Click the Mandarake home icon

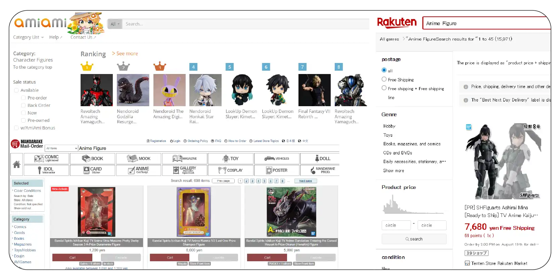16,164
